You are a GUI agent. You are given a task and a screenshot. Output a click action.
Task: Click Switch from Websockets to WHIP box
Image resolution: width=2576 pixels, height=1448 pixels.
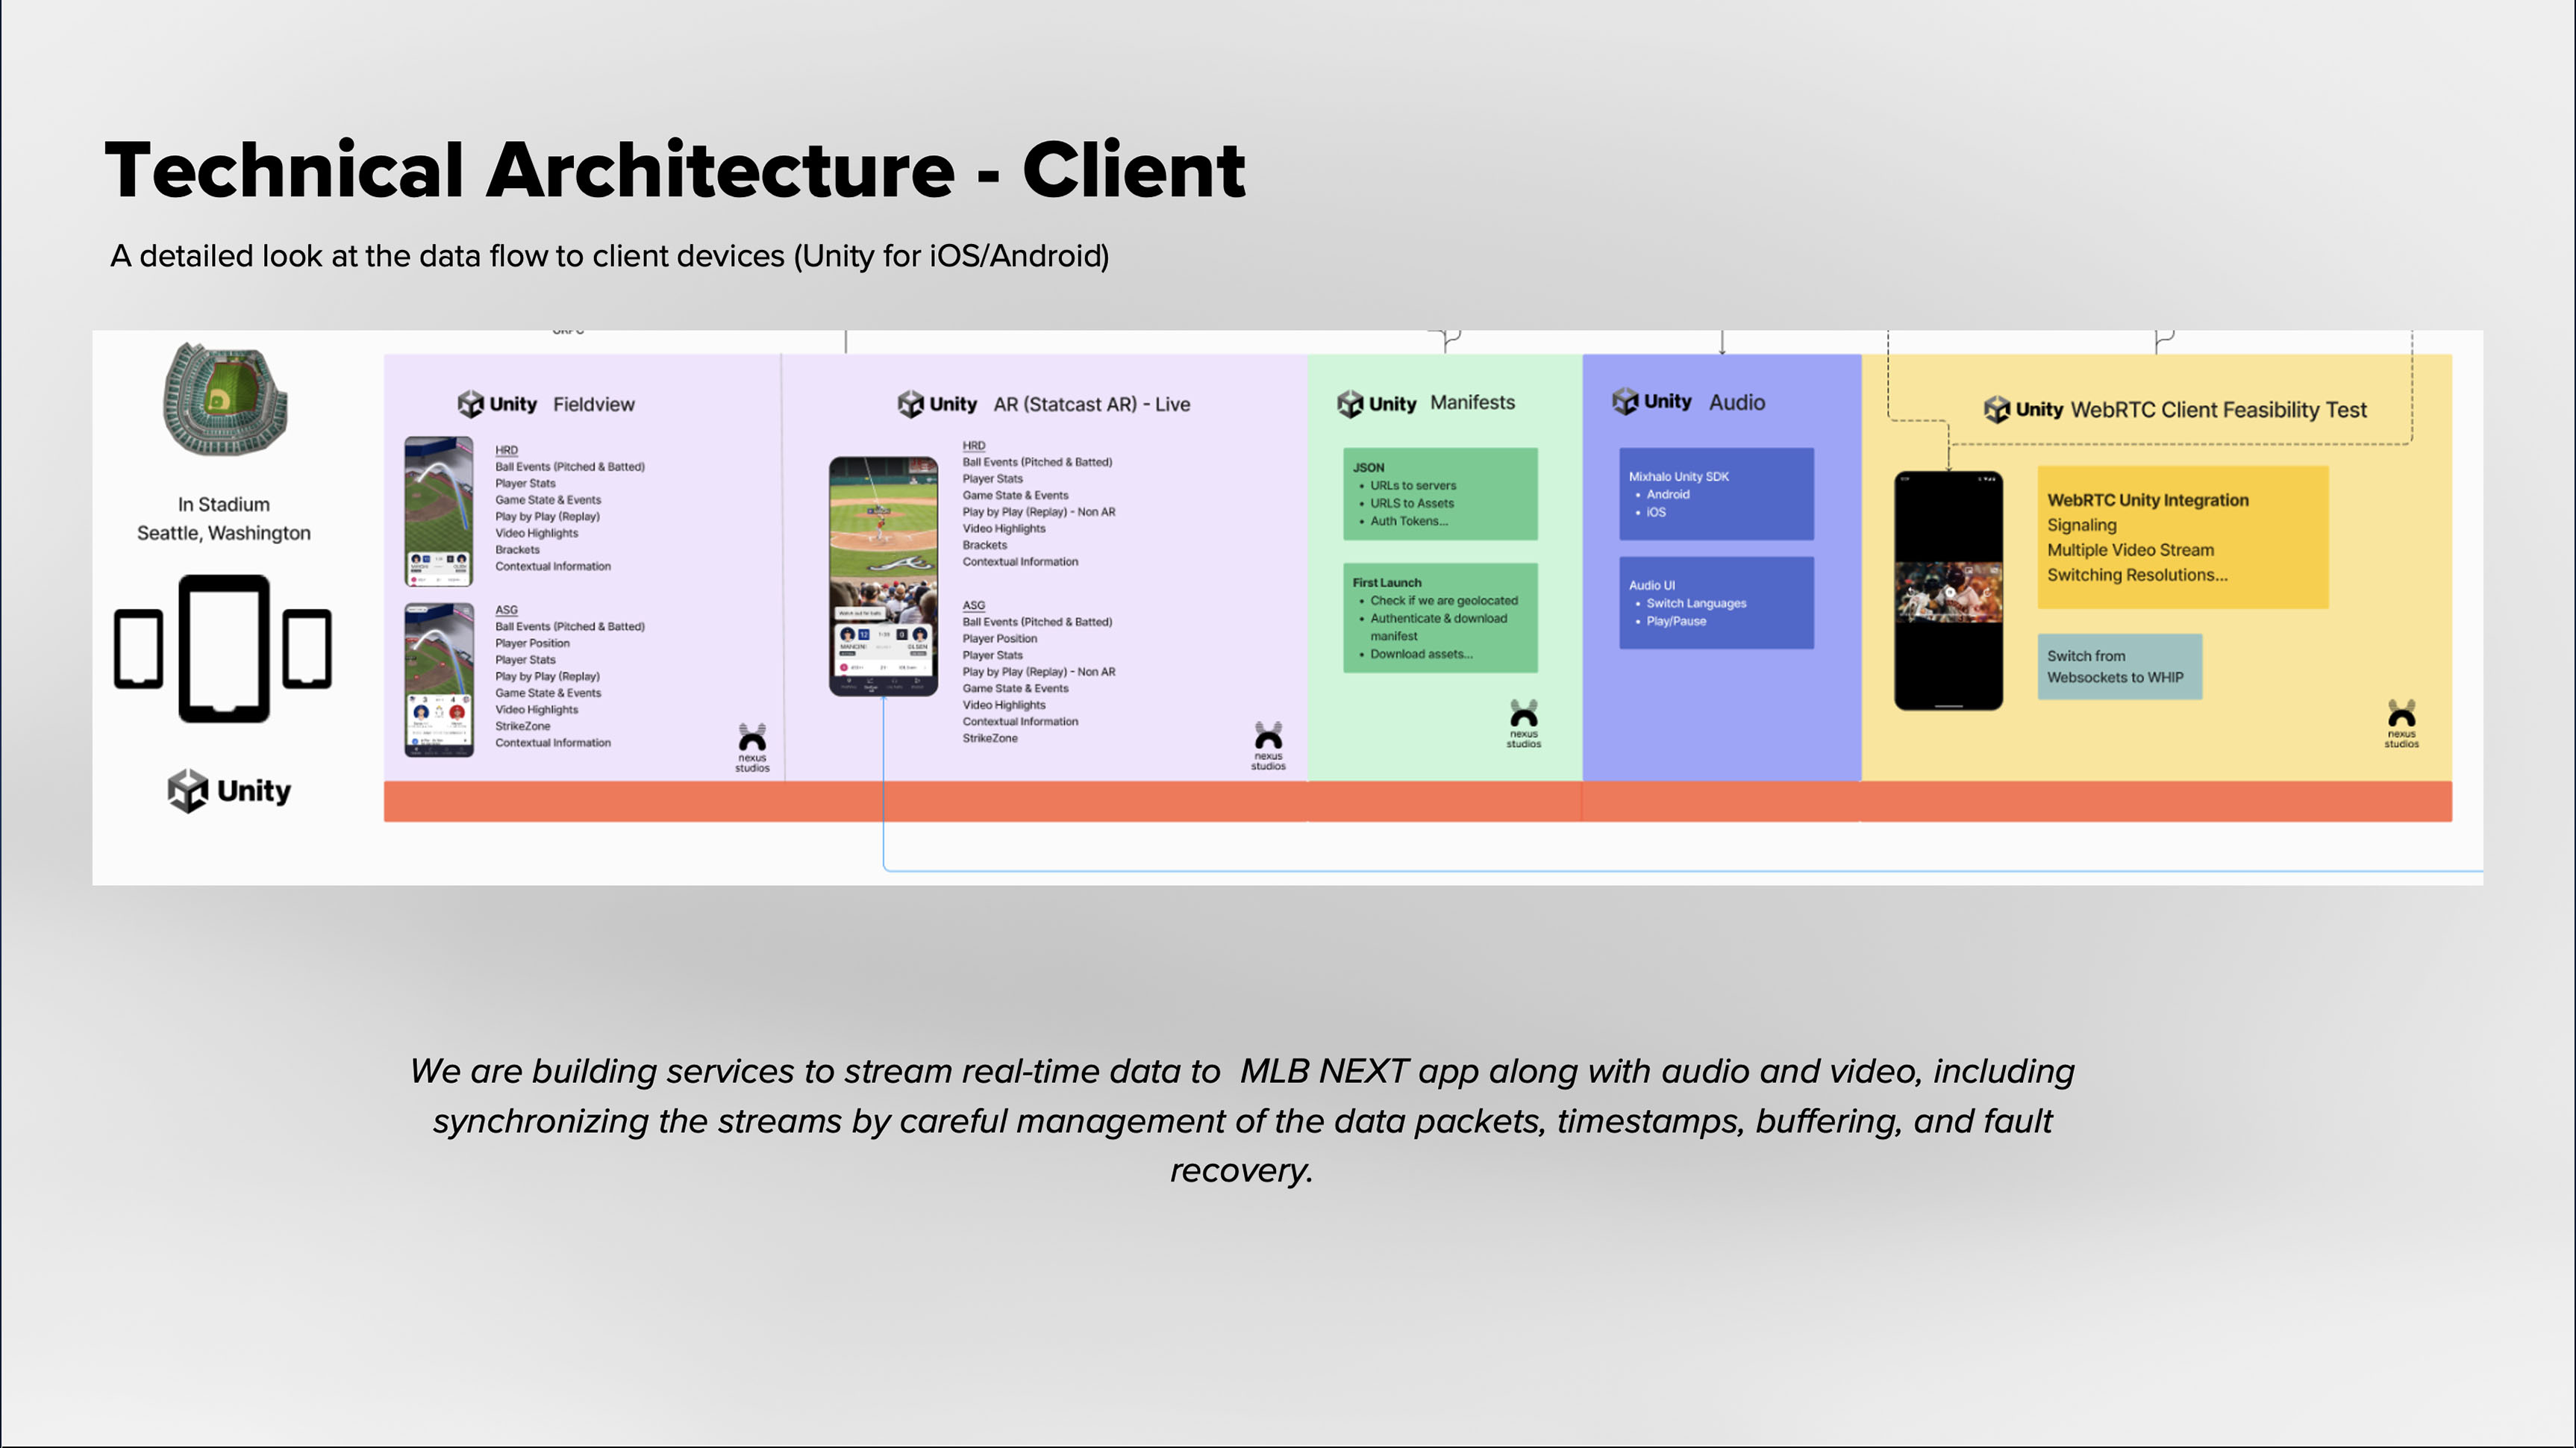pyautogui.click(x=2119, y=666)
